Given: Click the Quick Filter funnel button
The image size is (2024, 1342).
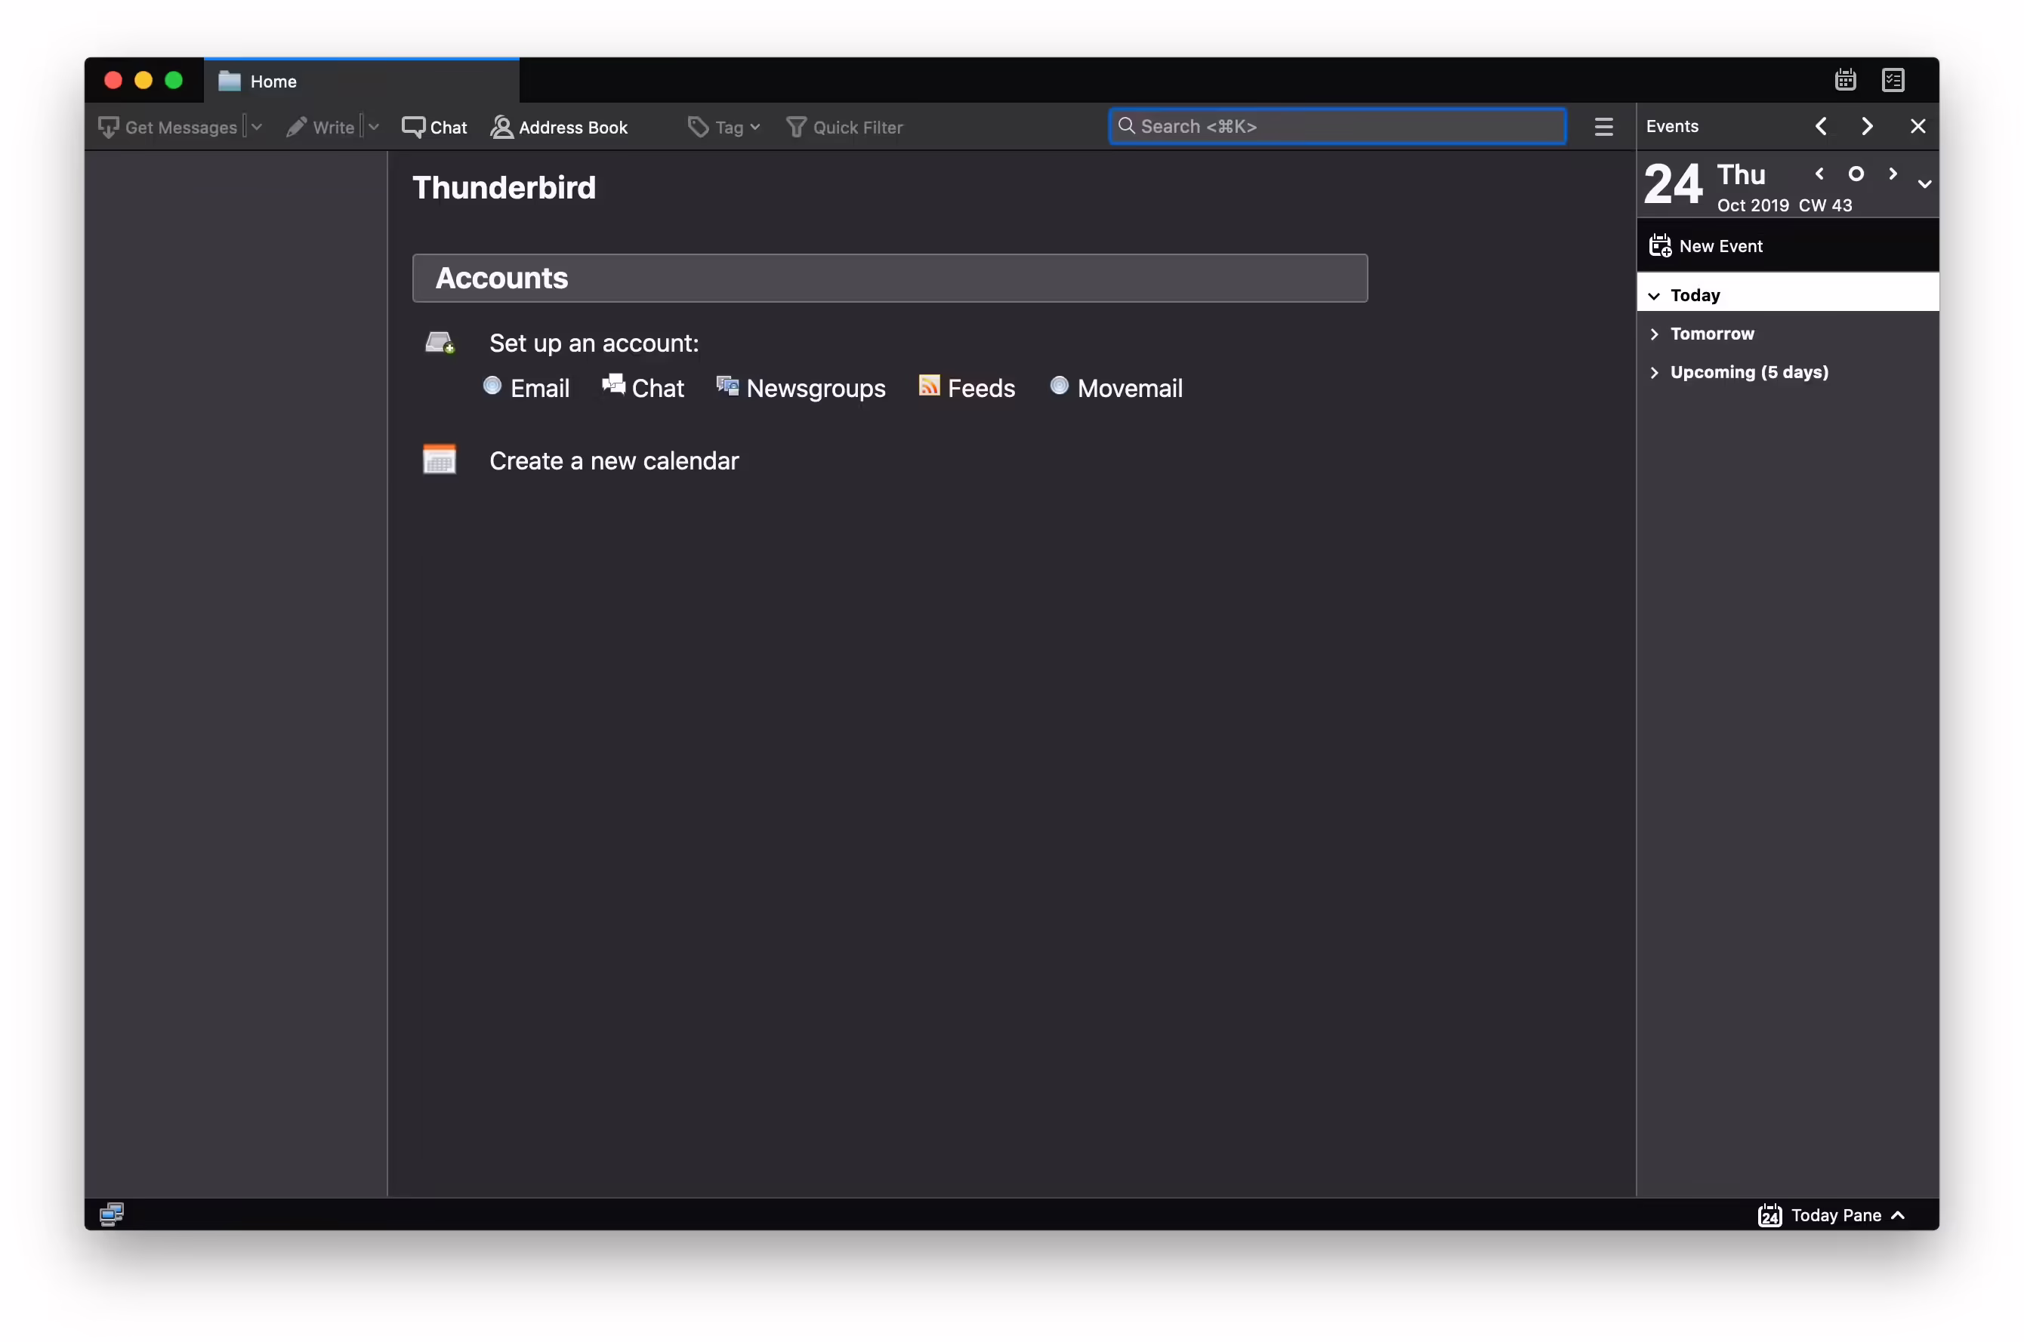Looking at the screenshot, I should point(844,128).
